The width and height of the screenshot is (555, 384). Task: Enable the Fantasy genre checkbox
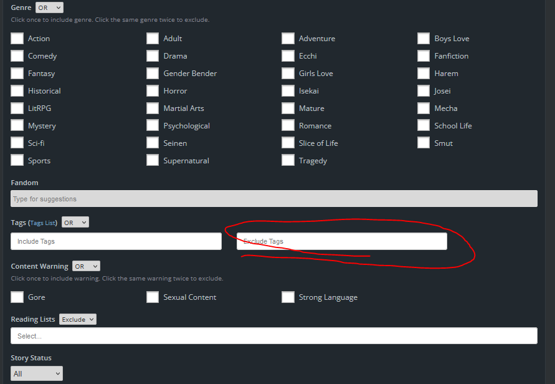point(17,74)
